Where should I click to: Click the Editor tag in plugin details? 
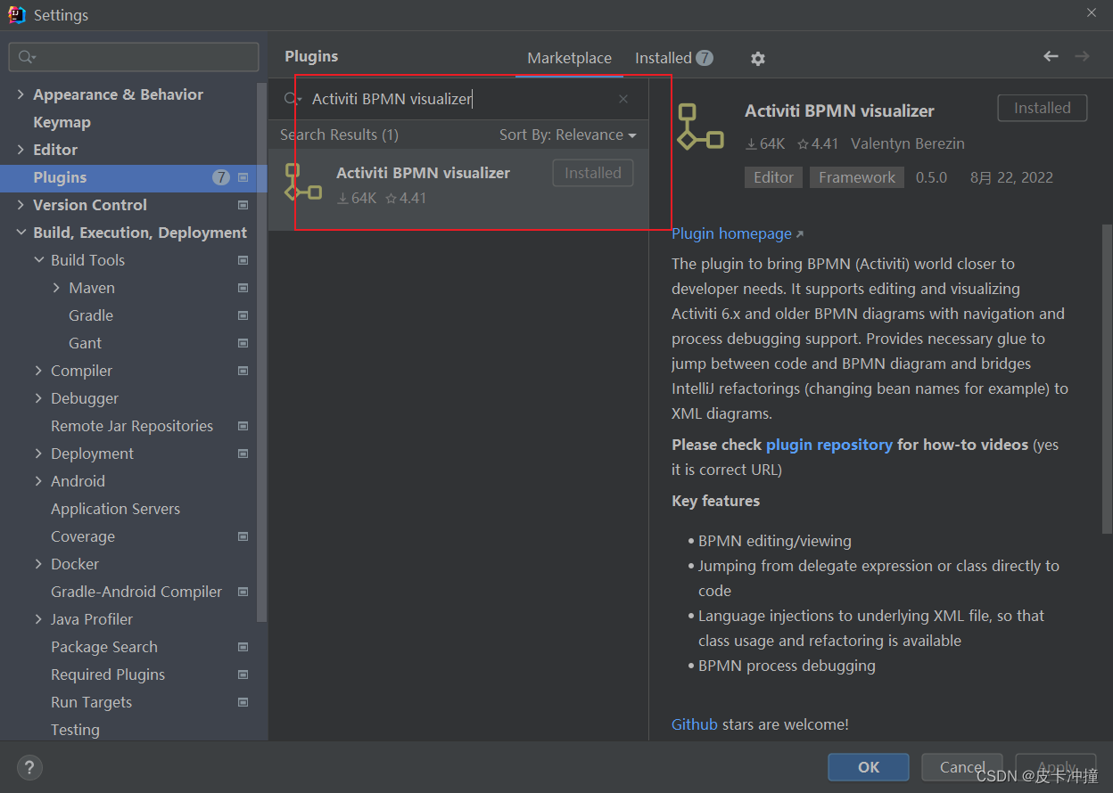[x=773, y=177]
